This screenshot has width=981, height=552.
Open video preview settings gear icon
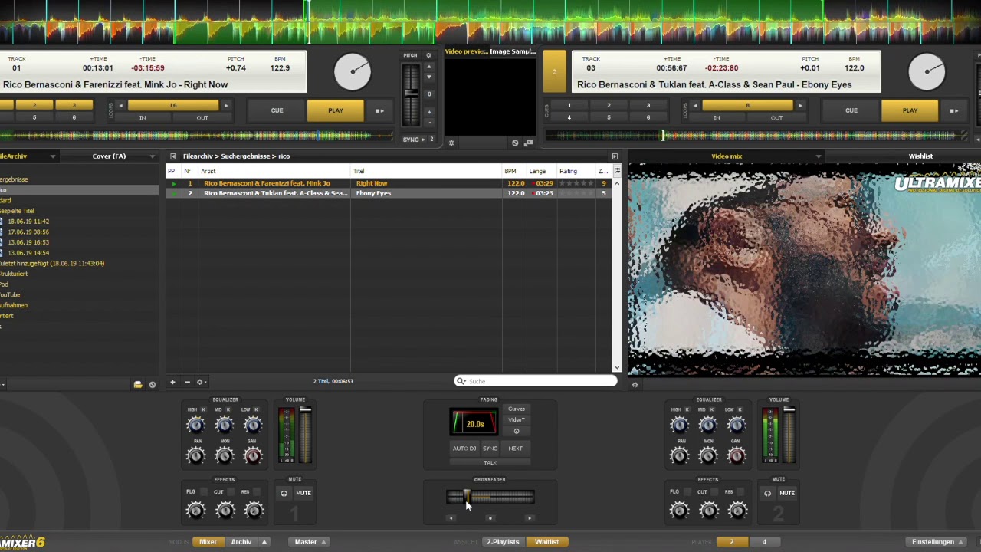click(x=451, y=143)
